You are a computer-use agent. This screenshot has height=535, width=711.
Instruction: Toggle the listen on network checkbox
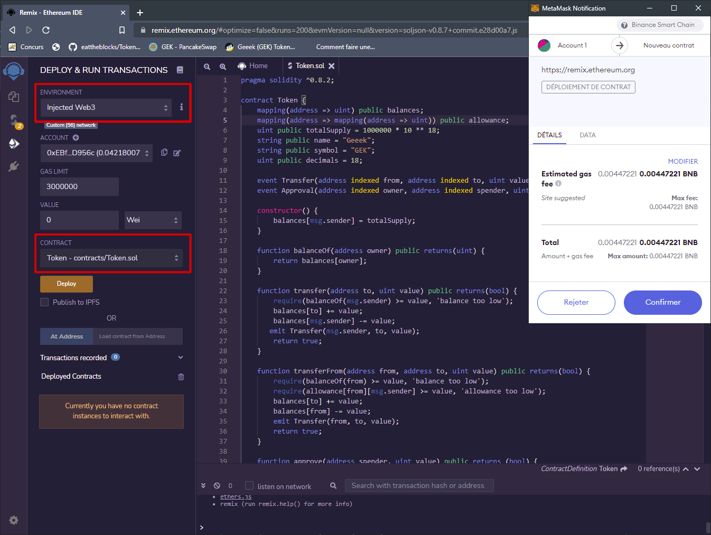click(250, 485)
